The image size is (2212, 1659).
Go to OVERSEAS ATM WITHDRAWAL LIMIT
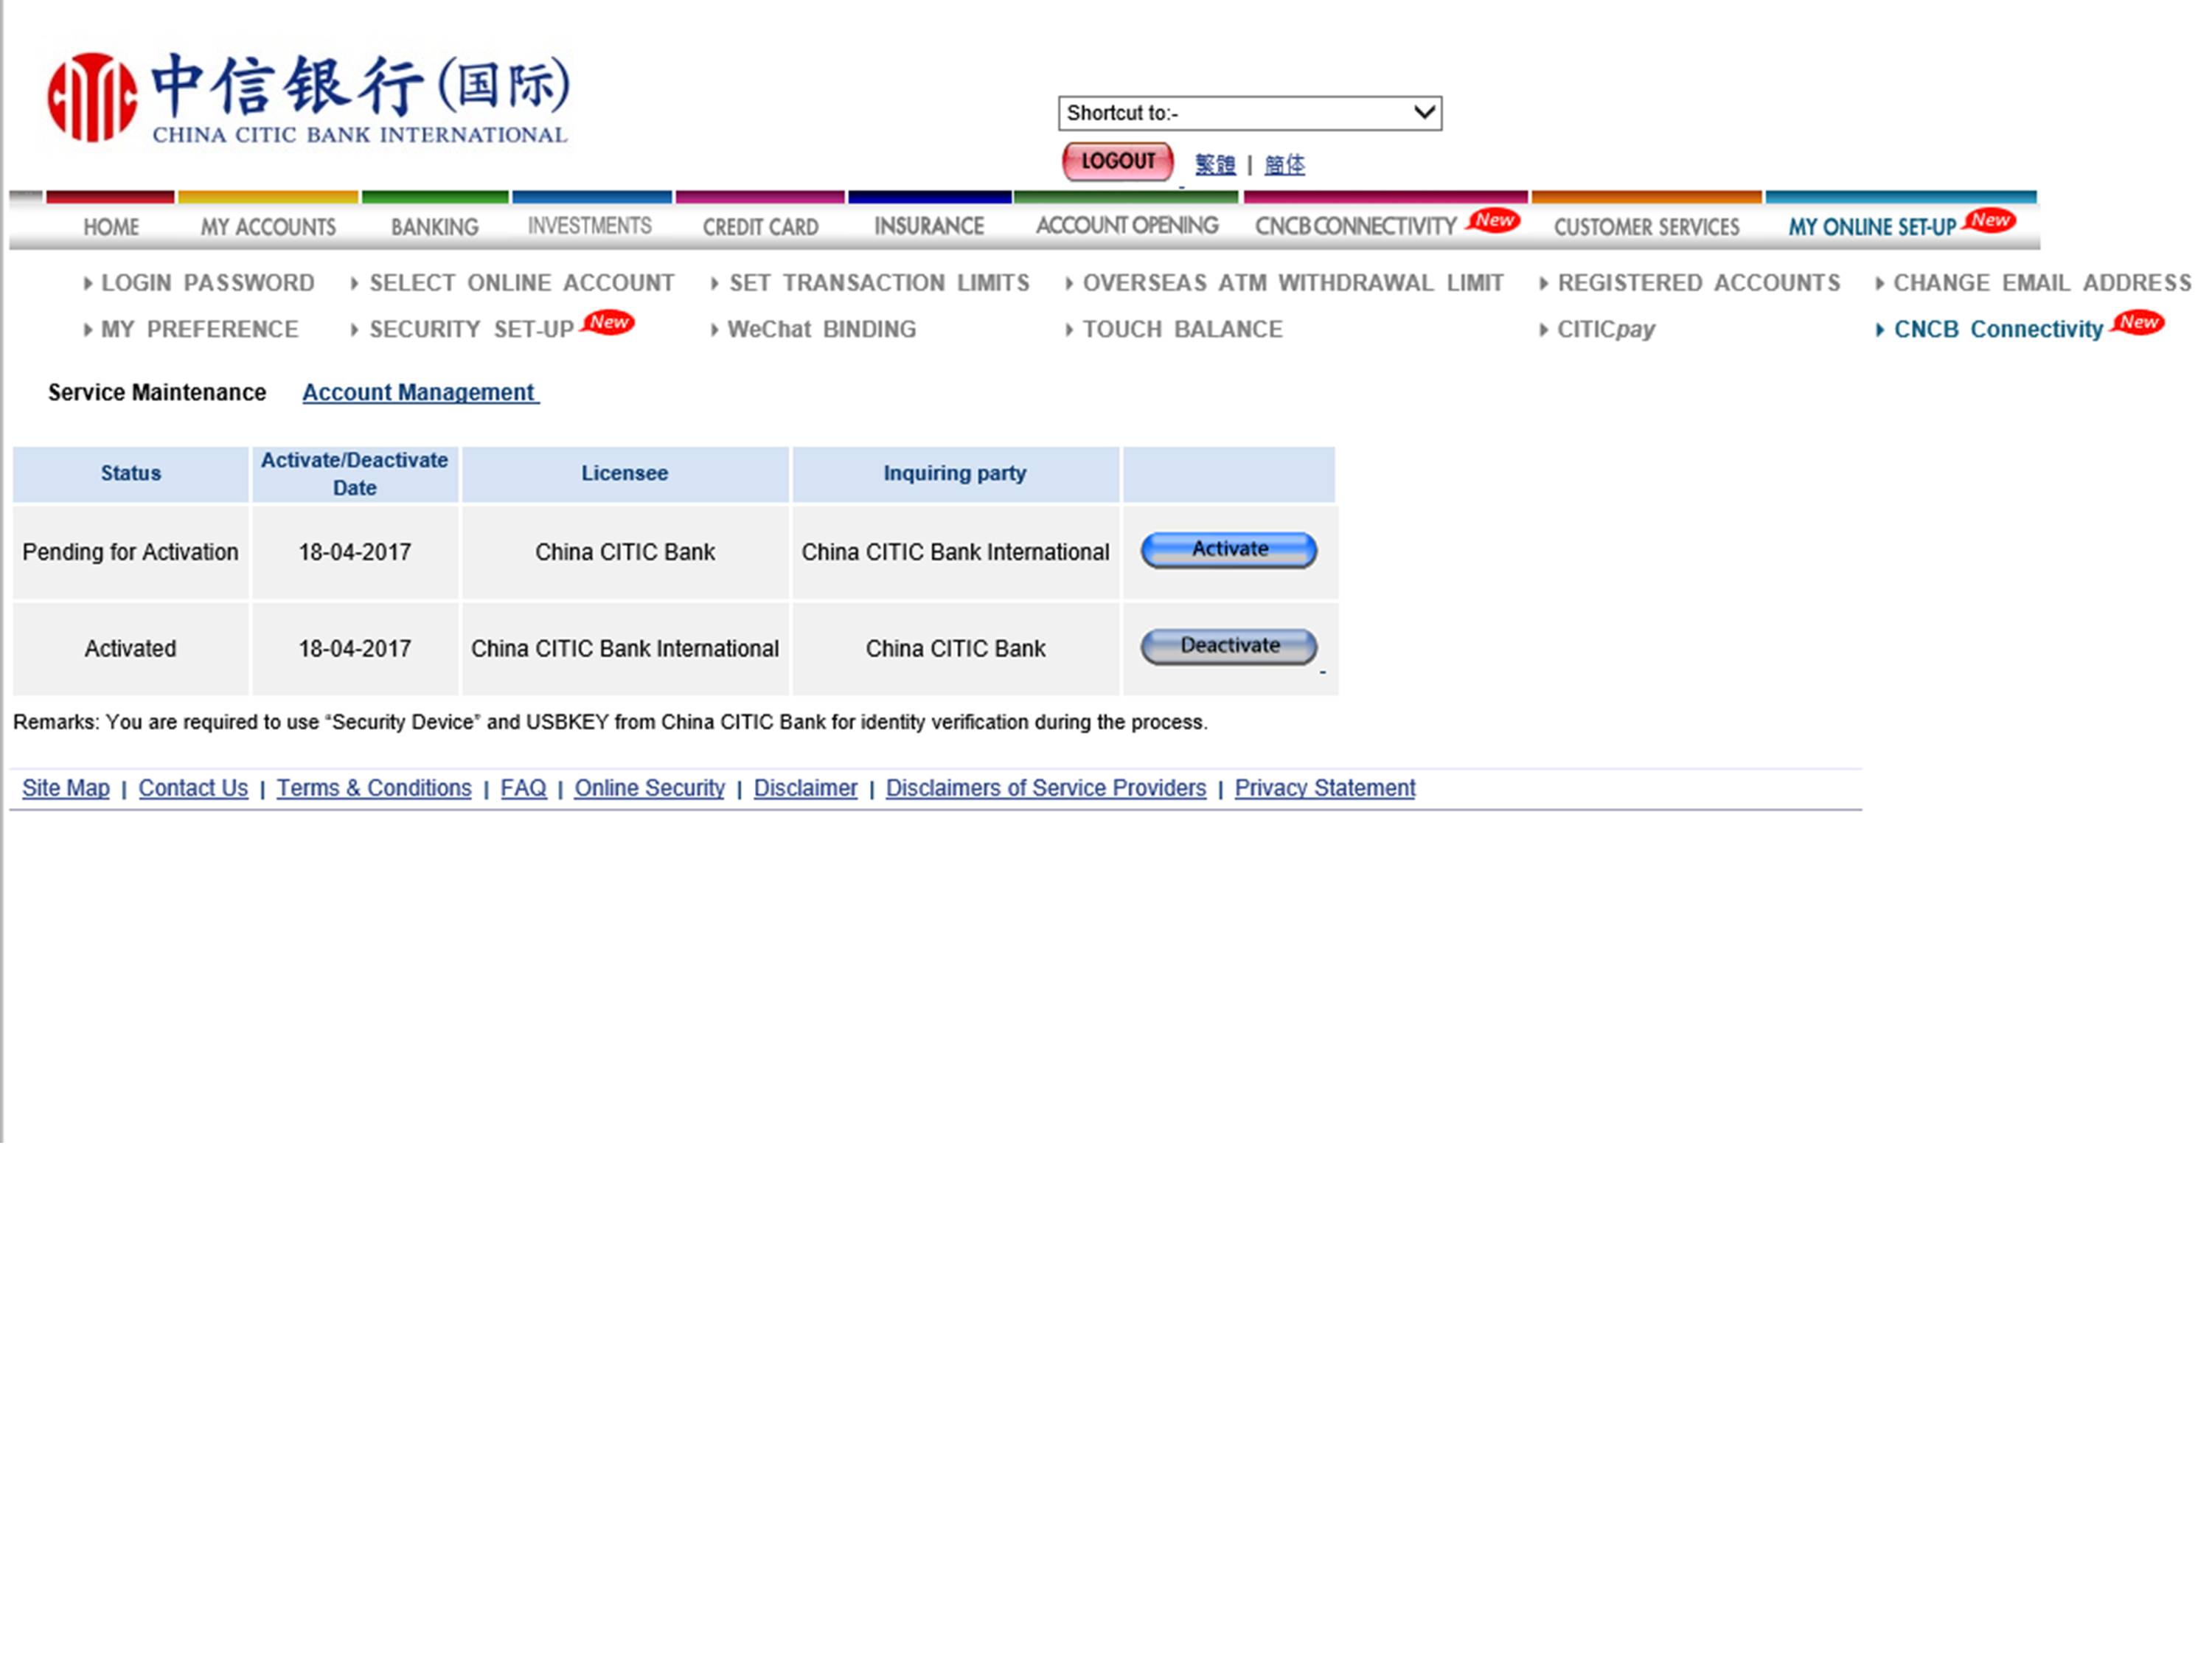click(x=1293, y=283)
